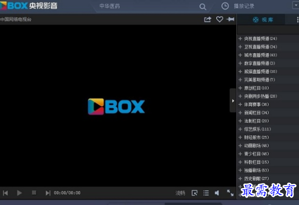This screenshot has height=205, width=299.
Task: Skip to the next video
Action: pyautogui.click(x=48, y=193)
